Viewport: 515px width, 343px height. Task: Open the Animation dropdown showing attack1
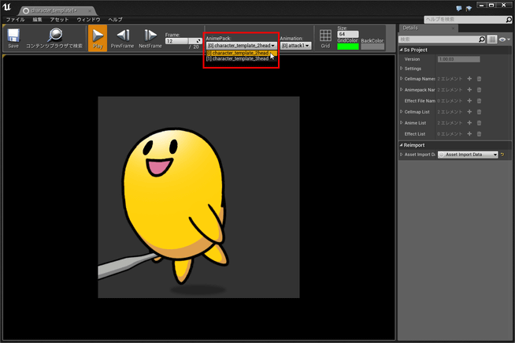click(296, 46)
